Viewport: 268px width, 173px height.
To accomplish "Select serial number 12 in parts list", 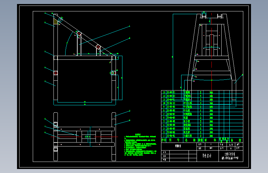I will pos(164,96).
